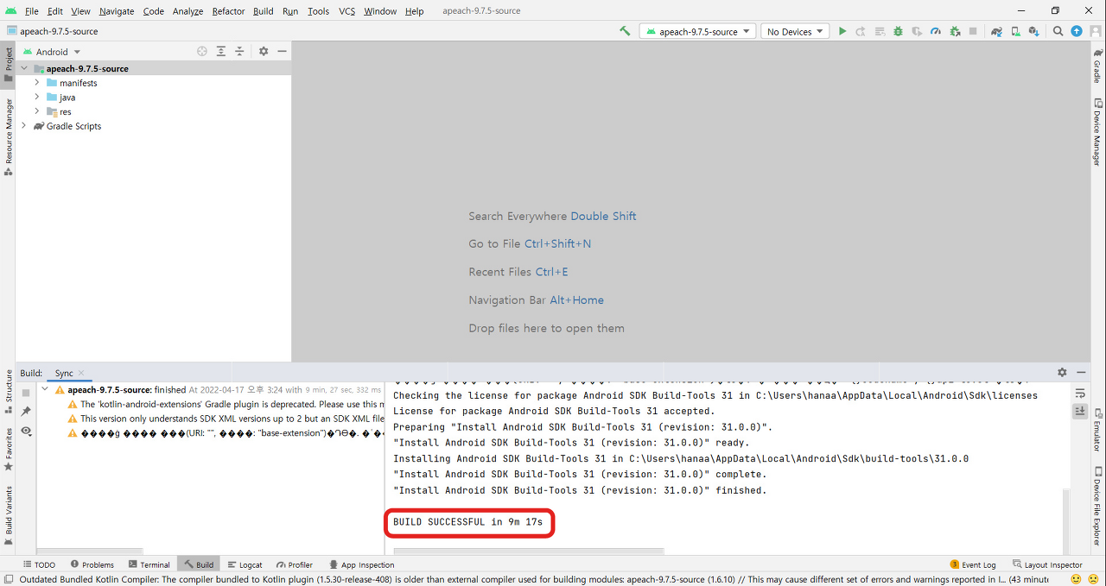Expand the manifests folder
The height and width of the screenshot is (586, 1106).
coord(37,83)
